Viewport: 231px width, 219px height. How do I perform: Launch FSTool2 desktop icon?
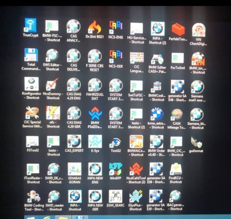coord(32,142)
